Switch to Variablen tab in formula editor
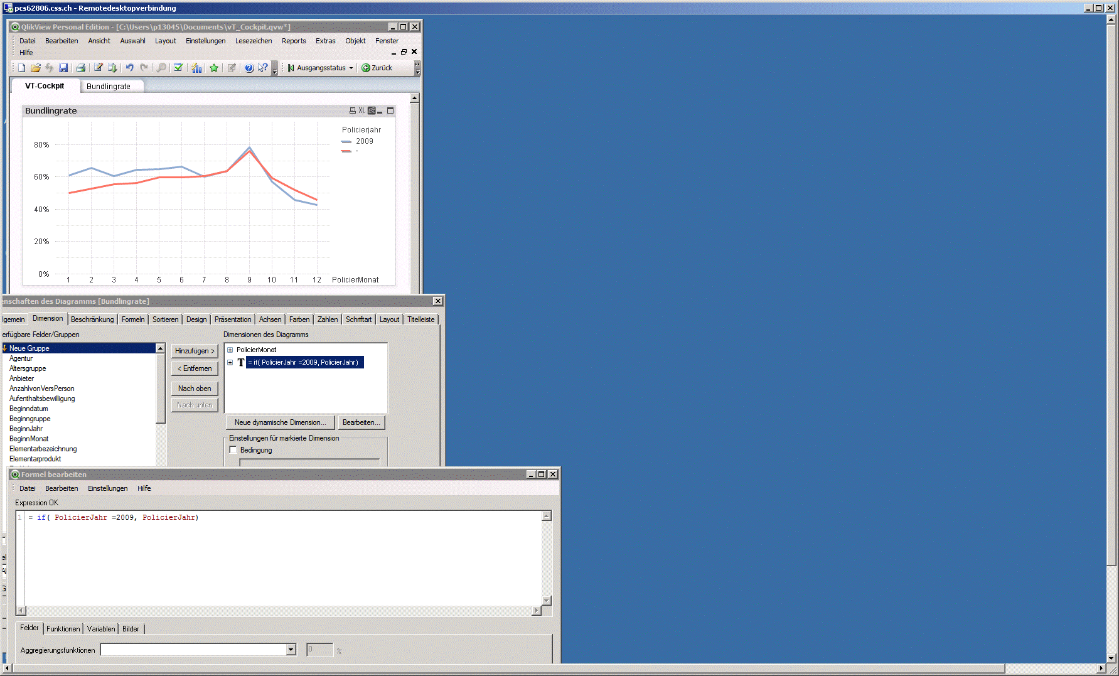The height and width of the screenshot is (676, 1119). click(101, 629)
